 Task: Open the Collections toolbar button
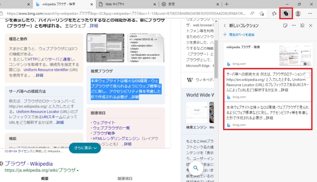pos(286,13)
